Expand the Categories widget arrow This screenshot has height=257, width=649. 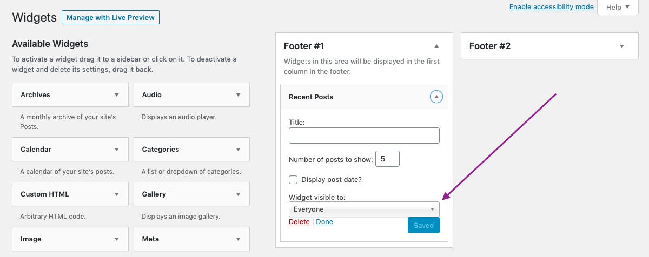point(238,150)
